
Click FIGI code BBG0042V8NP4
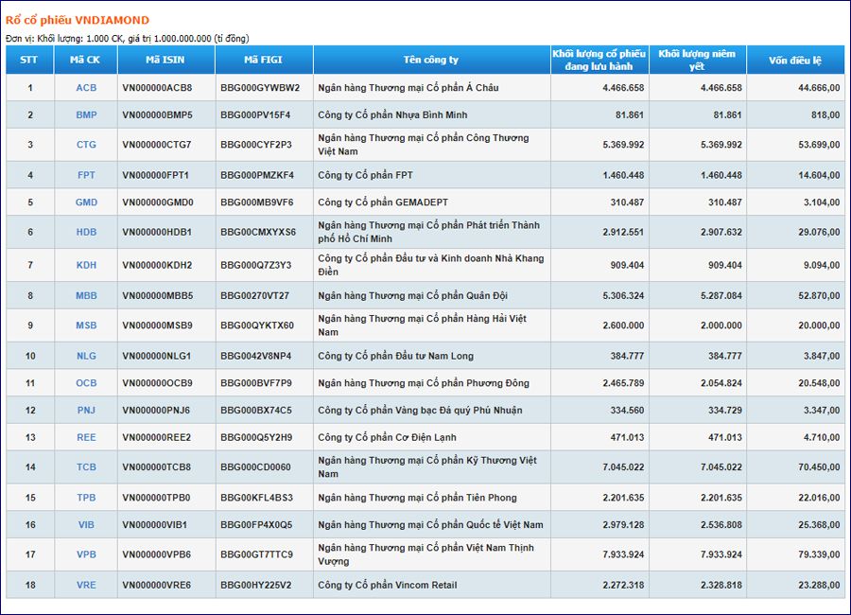click(255, 356)
